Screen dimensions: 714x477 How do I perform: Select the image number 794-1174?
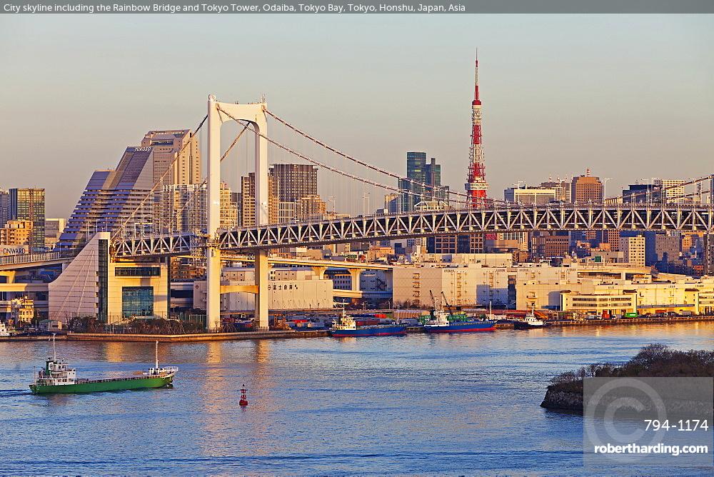[x=675, y=426]
